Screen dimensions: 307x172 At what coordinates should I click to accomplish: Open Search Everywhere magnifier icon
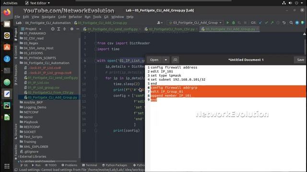coord(291,22)
